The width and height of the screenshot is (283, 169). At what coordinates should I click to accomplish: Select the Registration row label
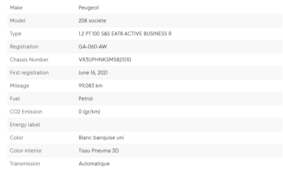[24, 47]
